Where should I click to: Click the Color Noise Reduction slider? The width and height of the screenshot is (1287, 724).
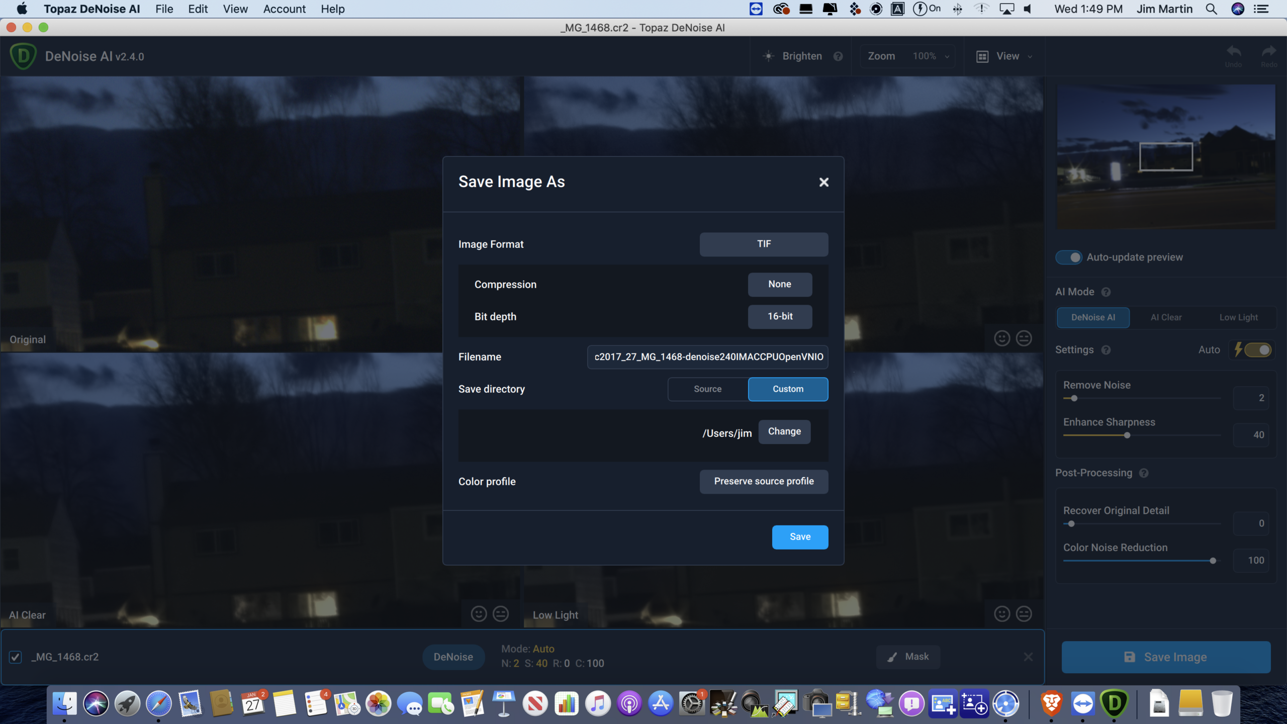pyautogui.click(x=1142, y=561)
